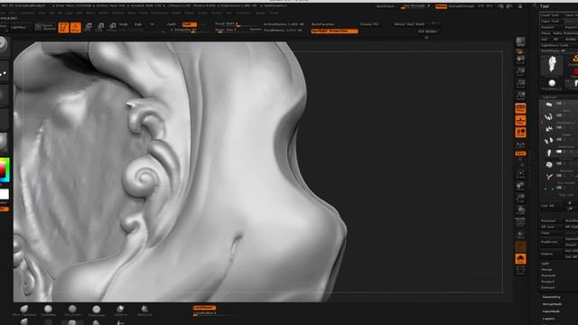Select the TrimDynamic brush

click(x=97, y=311)
